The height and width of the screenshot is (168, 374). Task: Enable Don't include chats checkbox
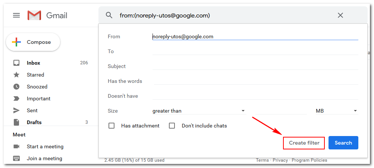tap(172, 126)
